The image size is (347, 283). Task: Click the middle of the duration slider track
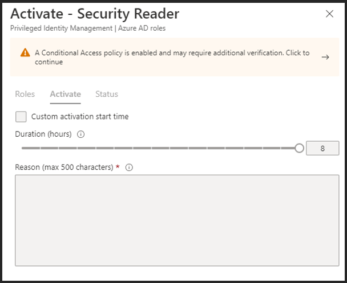point(160,149)
